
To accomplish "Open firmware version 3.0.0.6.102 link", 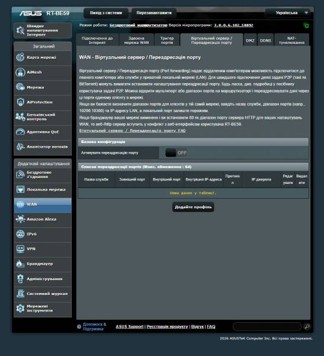I will pos(233,25).
